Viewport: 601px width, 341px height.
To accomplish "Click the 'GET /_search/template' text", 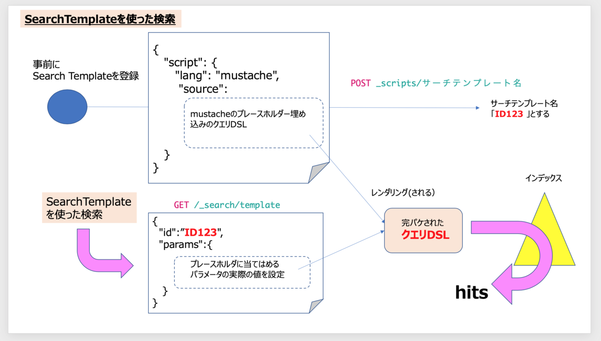I will point(226,205).
